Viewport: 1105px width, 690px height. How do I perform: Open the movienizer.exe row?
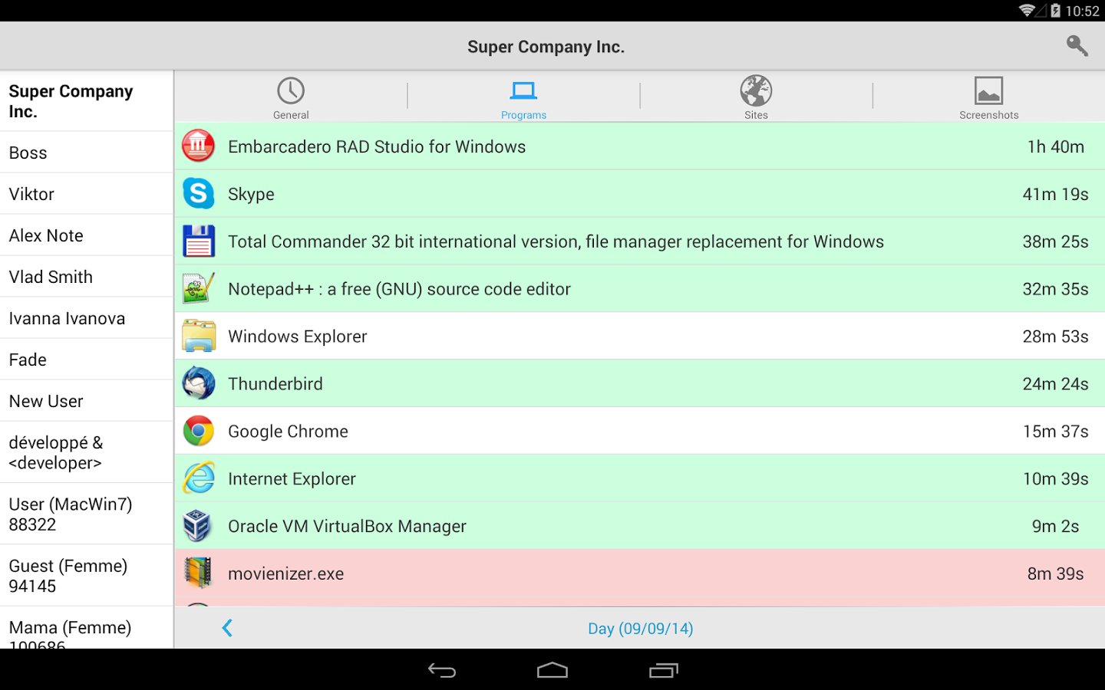[640, 574]
